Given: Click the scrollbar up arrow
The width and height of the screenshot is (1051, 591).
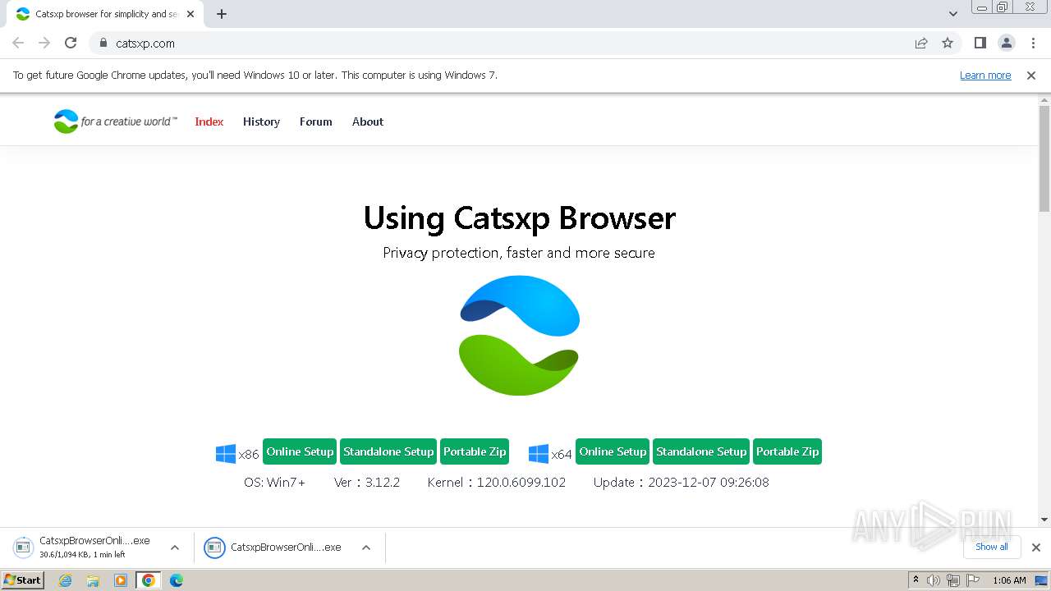Looking at the screenshot, I should (1044, 100).
